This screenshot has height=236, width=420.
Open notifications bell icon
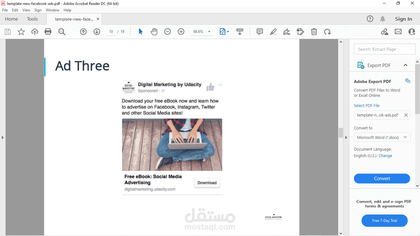[x=383, y=19]
